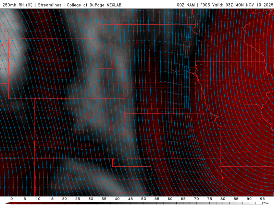Click the colorbar label "75"

(x=210, y=199)
